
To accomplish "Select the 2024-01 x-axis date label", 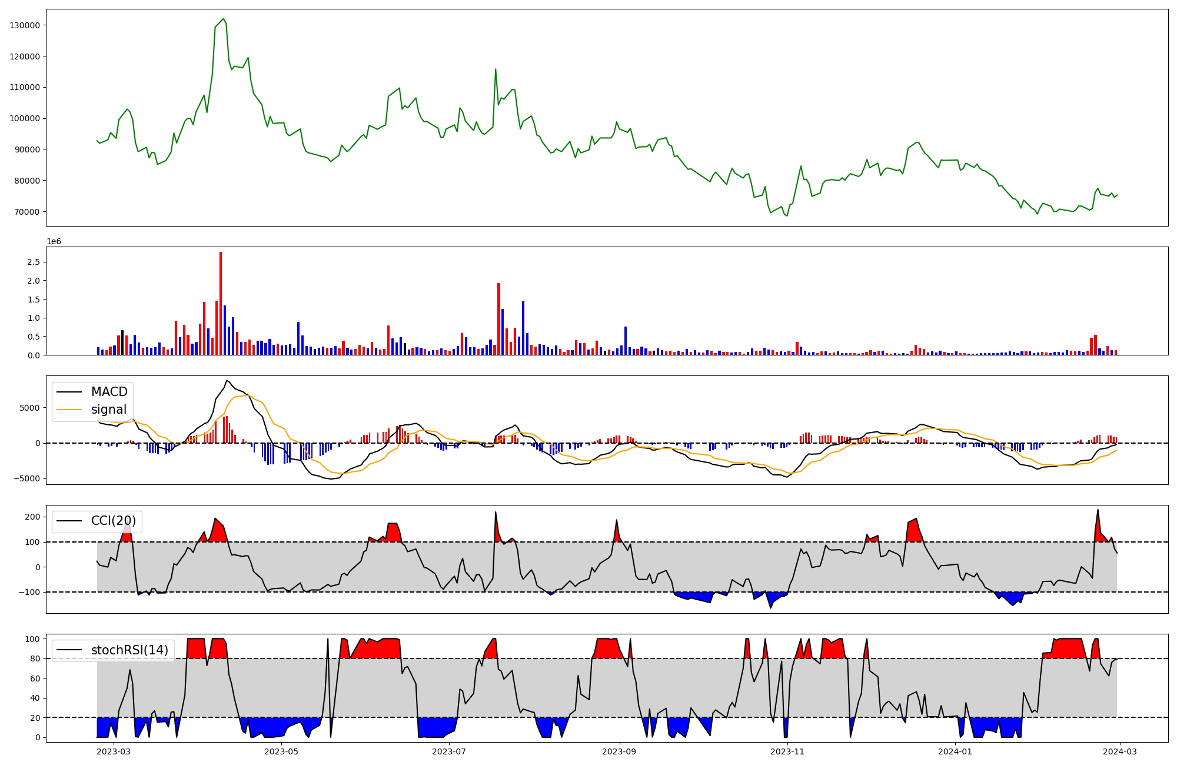I will (955, 751).
